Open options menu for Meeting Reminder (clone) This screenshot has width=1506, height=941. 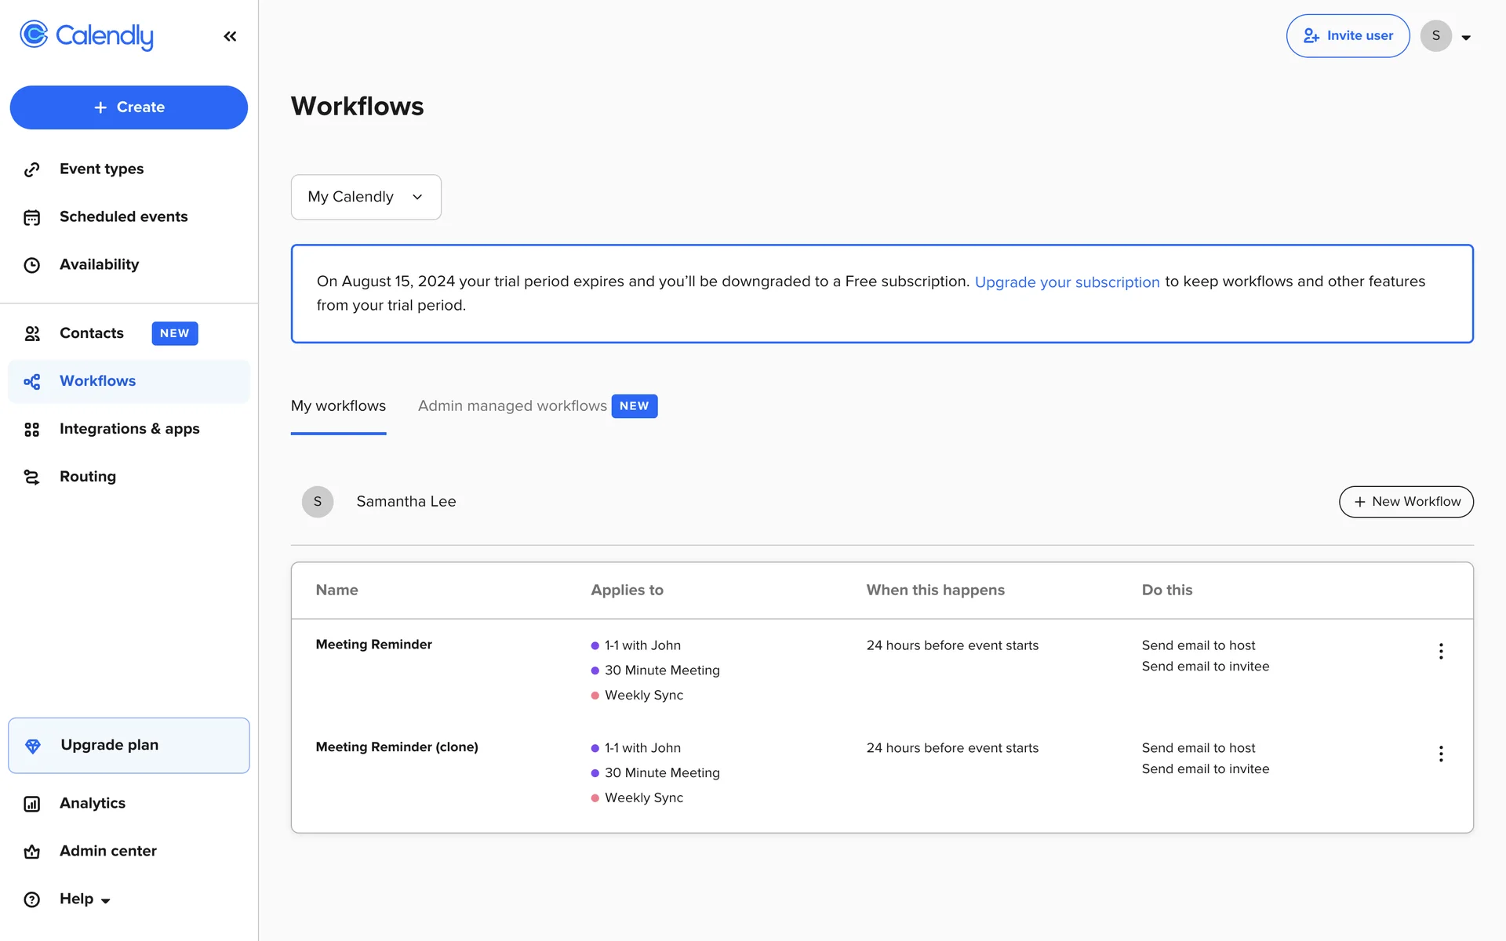1440,754
